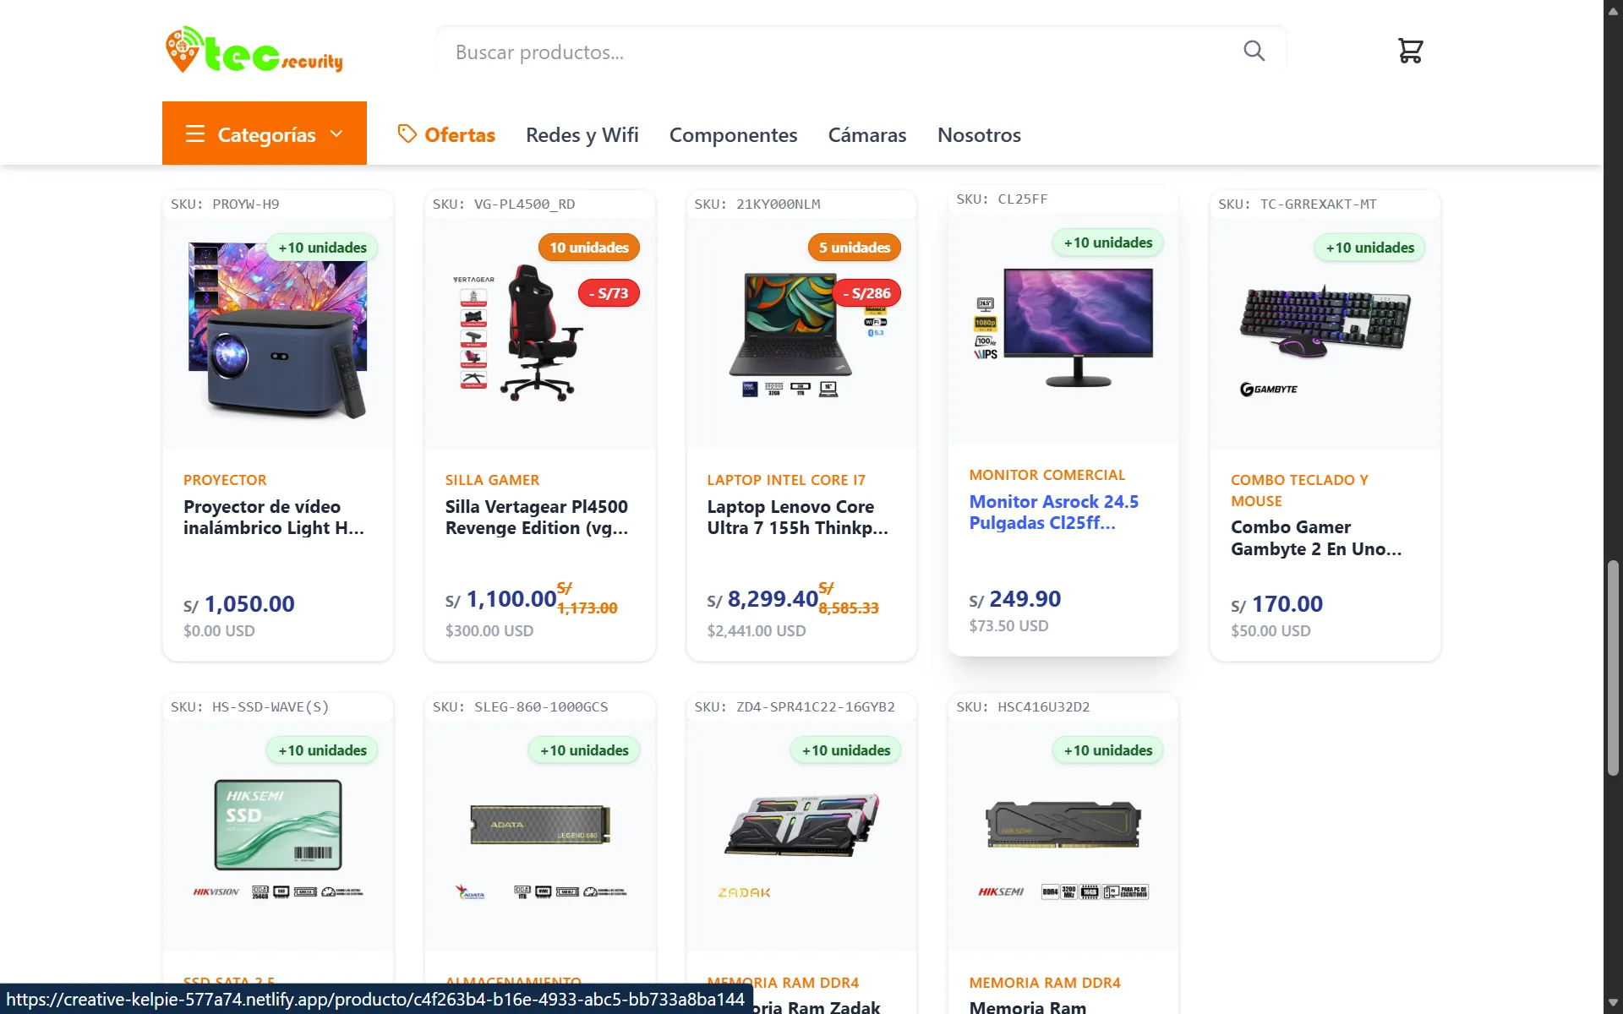Click the hamburger icon in Categorías
Image resolution: width=1623 pixels, height=1014 pixels.
click(195, 134)
